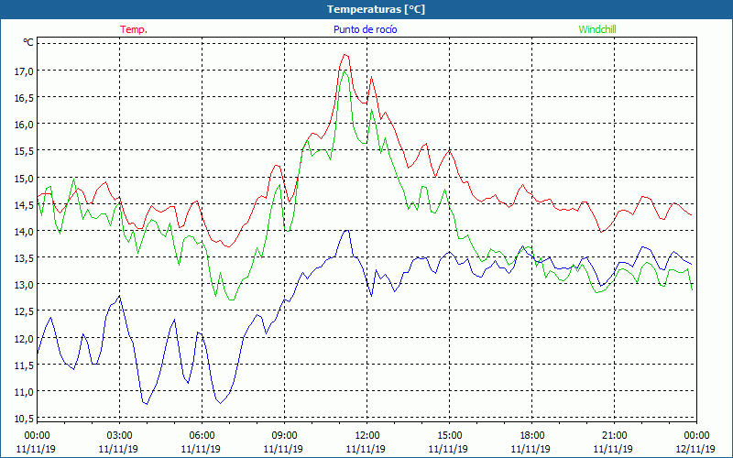The width and height of the screenshot is (733, 458).
Task: Click the 12,0 y-axis value
Action: pyautogui.click(x=25, y=339)
